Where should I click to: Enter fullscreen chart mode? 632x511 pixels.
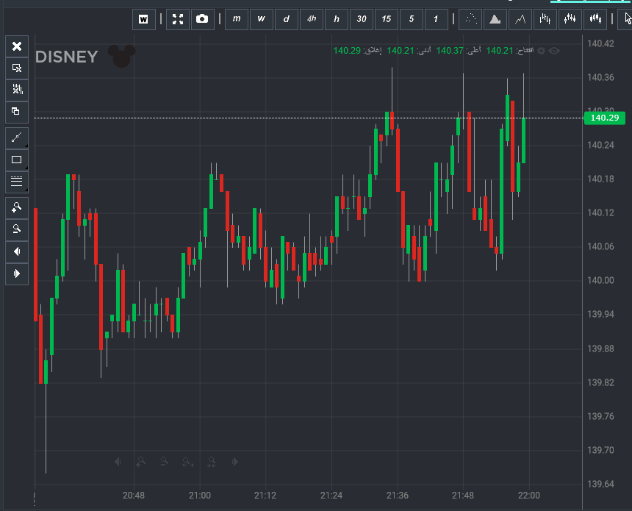coord(178,19)
